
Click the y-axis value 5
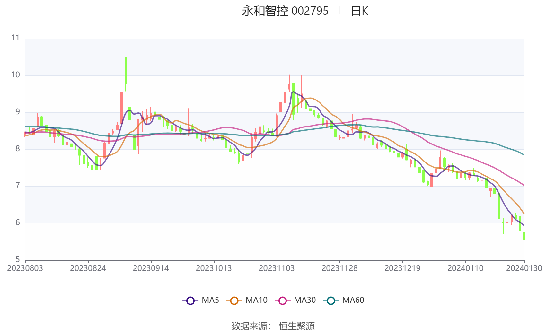pyautogui.click(x=18, y=259)
